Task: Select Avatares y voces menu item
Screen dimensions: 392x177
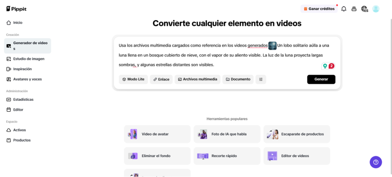Action: 27,79
